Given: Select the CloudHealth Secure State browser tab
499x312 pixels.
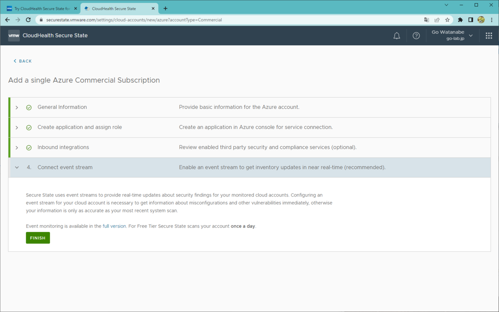Looking at the screenshot, I should (x=119, y=8).
